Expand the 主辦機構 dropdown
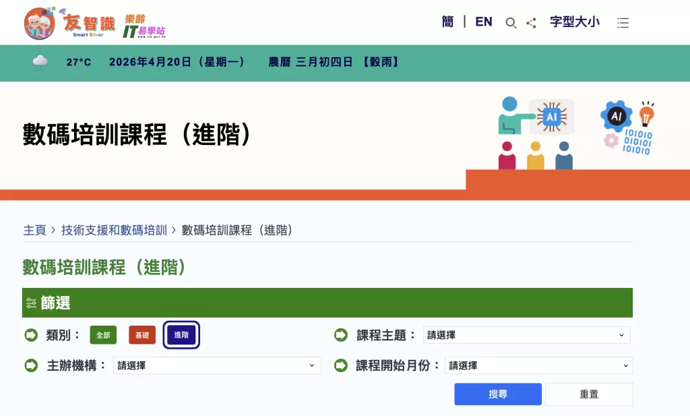Image resolution: width=690 pixels, height=416 pixels. click(x=216, y=365)
